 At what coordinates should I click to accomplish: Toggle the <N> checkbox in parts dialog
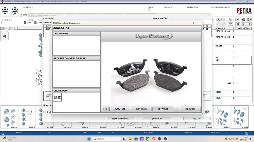[x=44, y=105]
